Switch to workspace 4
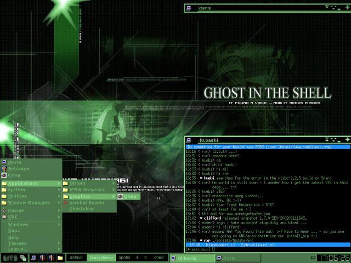351x263 pixels. click(x=137, y=258)
